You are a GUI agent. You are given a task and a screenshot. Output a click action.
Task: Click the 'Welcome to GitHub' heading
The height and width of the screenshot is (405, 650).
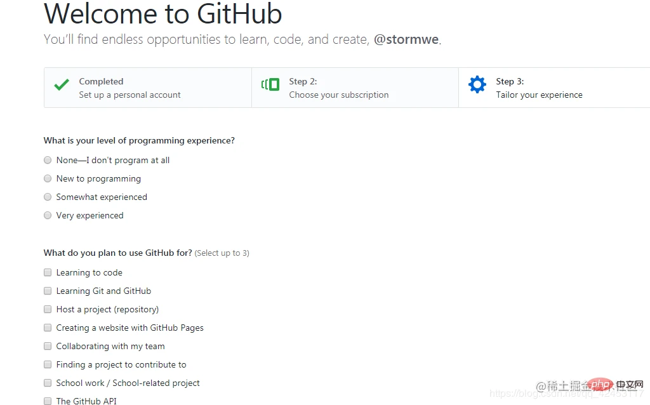pyautogui.click(x=163, y=14)
